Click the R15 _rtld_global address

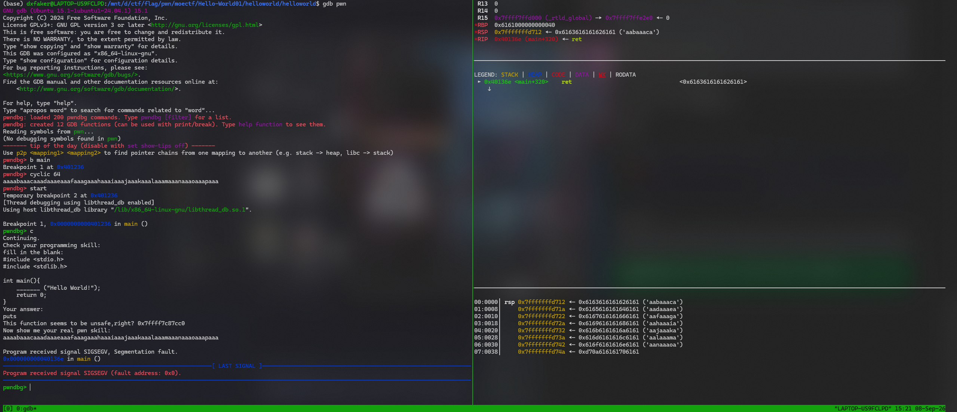pyautogui.click(x=543, y=18)
